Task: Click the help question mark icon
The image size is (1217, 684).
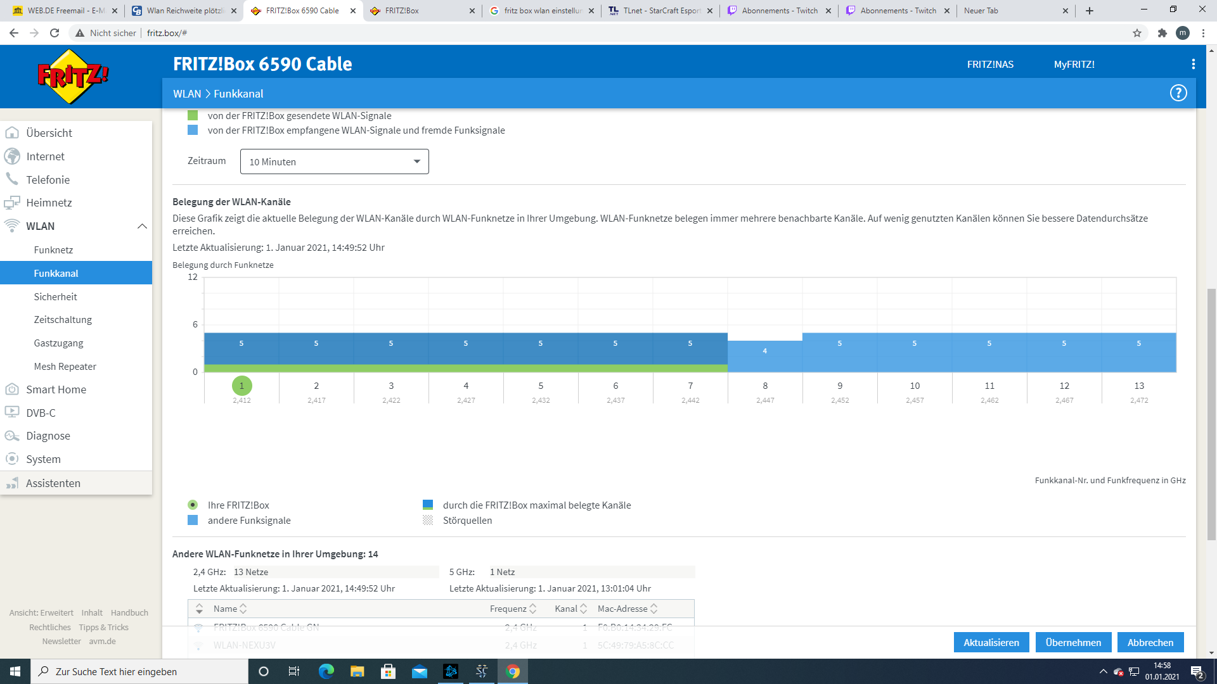Action: [1178, 93]
